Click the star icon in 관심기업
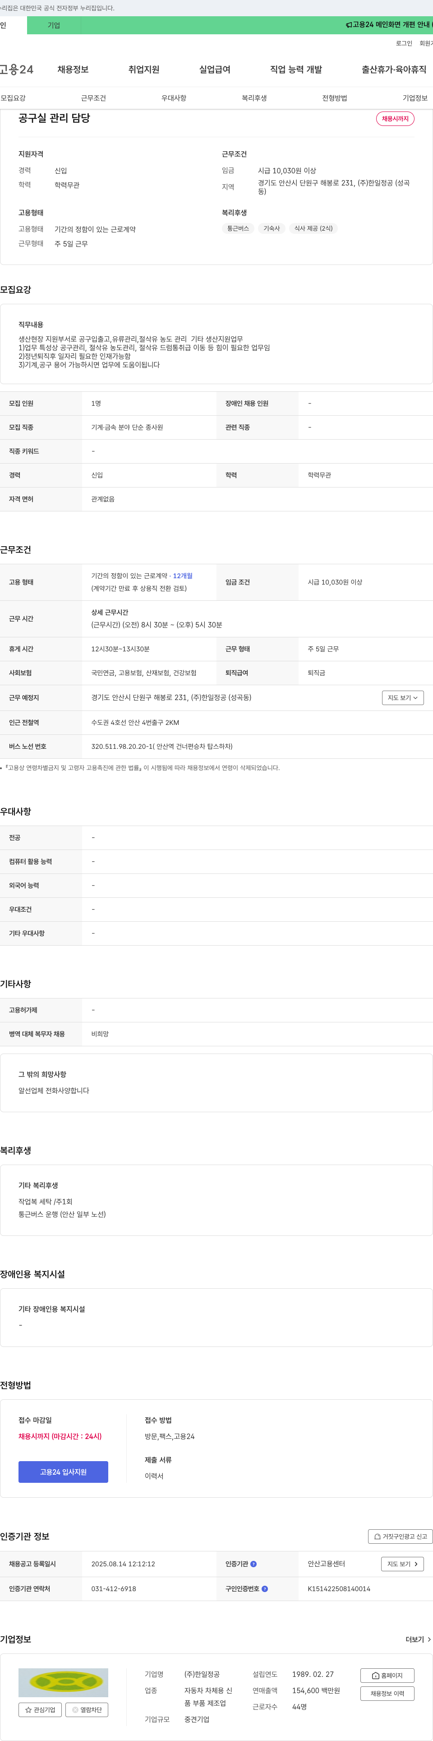 point(28,1710)
